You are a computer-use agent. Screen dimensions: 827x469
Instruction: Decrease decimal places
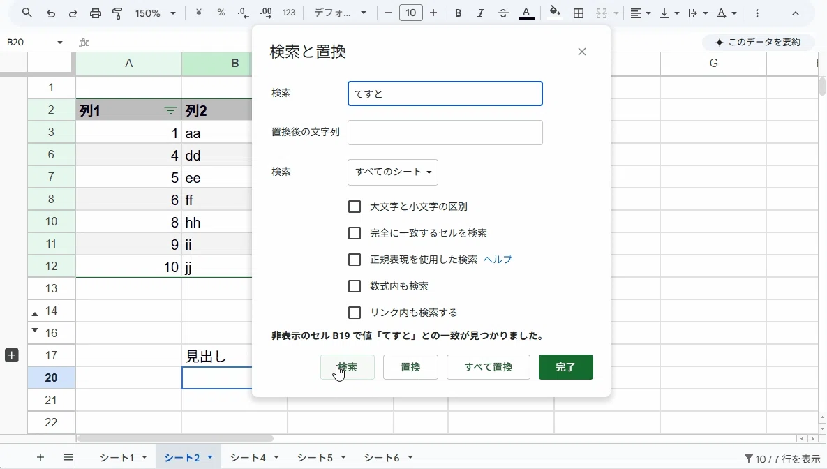(x=243, y=13)
